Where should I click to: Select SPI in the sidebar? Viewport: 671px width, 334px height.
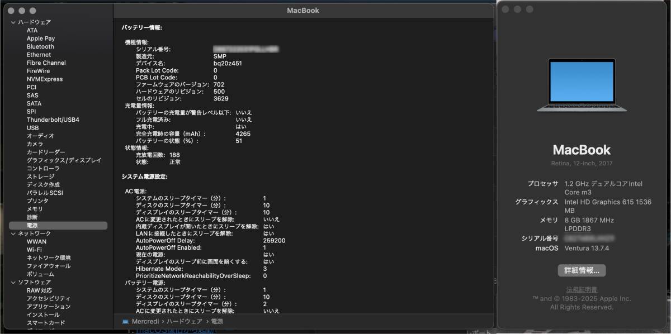(x=31, y=112)
